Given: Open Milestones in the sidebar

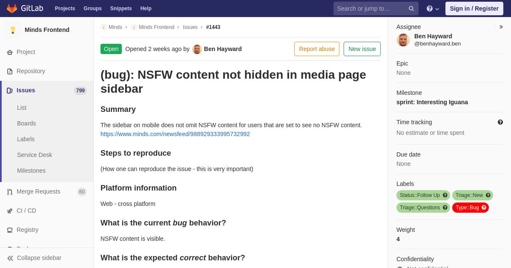Looking at the screenshot, I should 31,171.
